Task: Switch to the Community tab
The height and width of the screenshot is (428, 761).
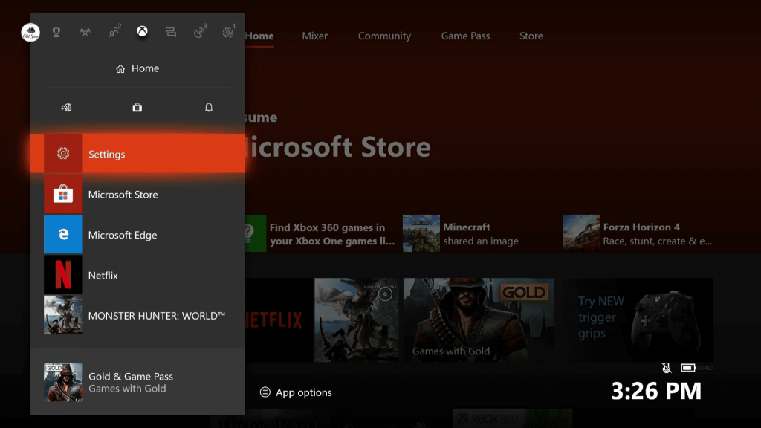Action: [x=384, y=36]
